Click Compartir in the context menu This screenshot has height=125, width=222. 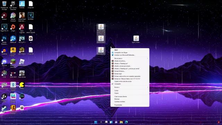click(x=118, y=84)
